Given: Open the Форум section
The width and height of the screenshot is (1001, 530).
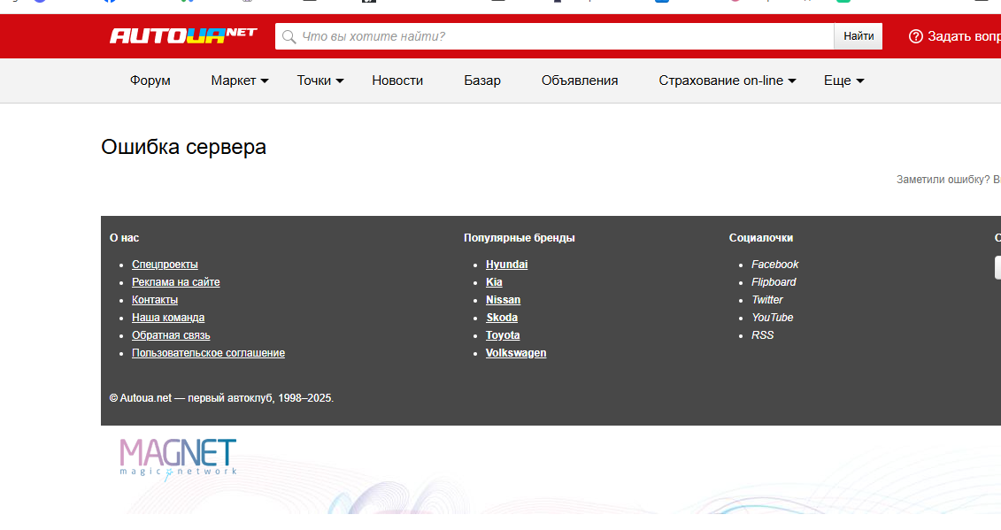Looking at the screenshot, I should [x=150, y=81].
